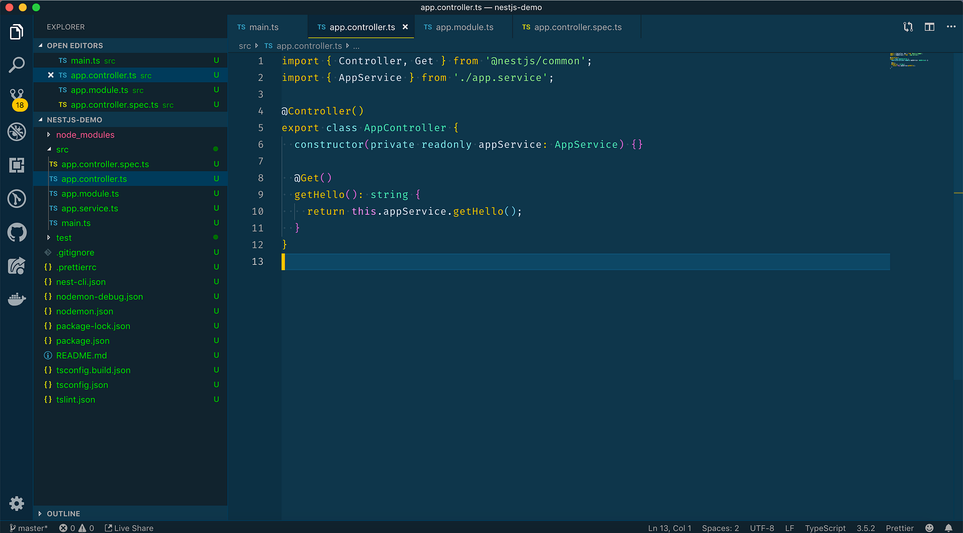Open package.json in the file tree
Screen dimensions: 963x533
[x=83, y=341]
